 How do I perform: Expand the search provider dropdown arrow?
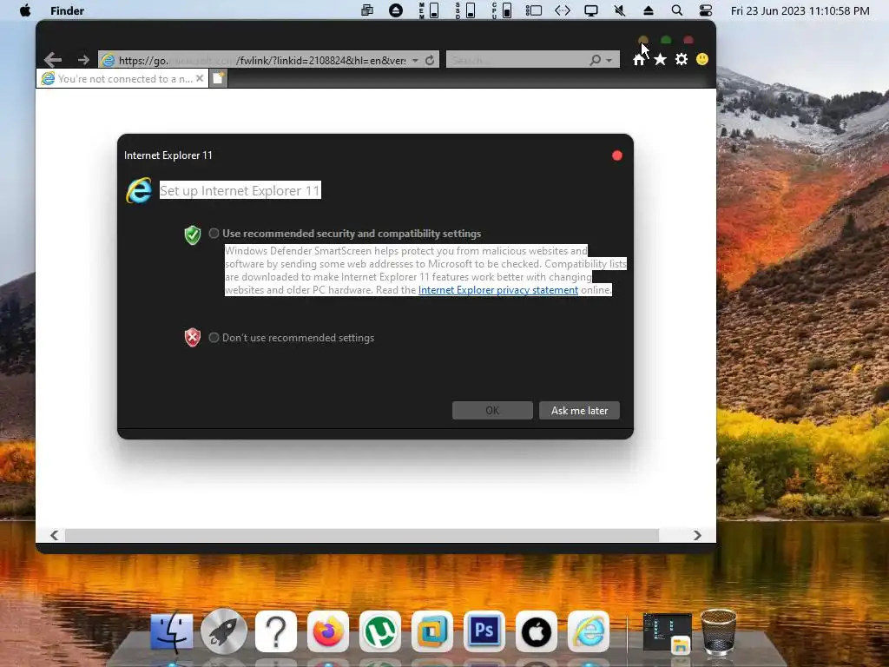pos(609,60)
